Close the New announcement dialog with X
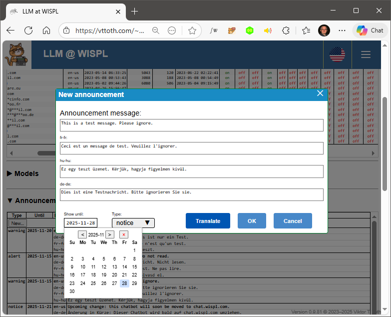Image resolution: width=391 pixels, height=317 pixels. tap(320, 93)
